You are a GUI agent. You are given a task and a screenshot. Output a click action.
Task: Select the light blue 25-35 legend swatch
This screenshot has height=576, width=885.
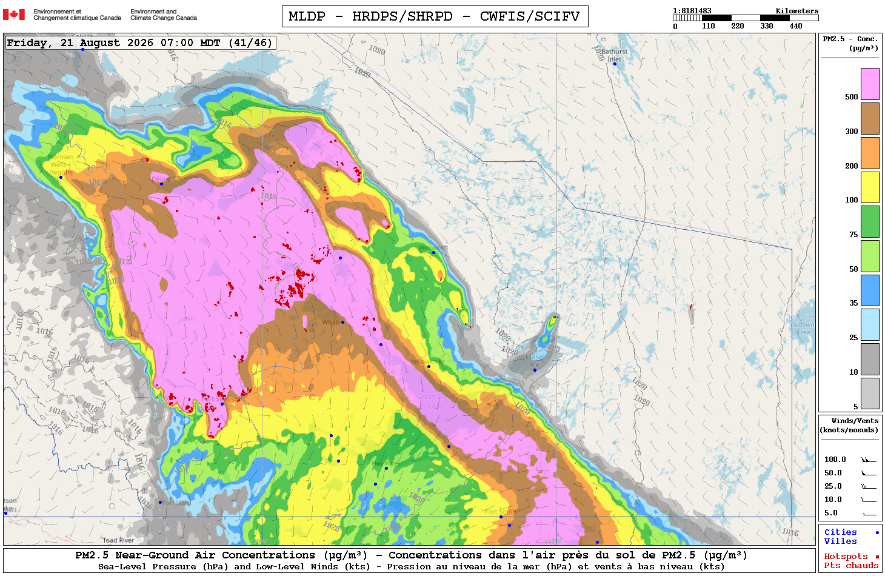coord(870,325)
